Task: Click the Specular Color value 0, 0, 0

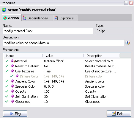Action: pos(49,86)
